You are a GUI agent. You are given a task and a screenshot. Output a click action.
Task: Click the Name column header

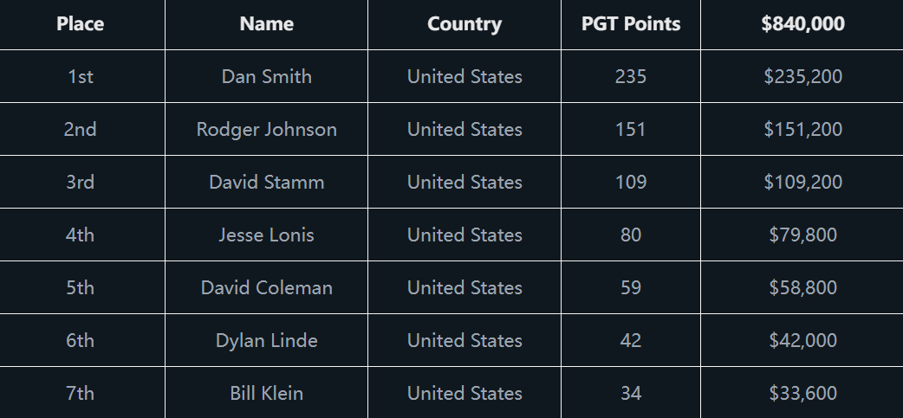click(266, 24)
